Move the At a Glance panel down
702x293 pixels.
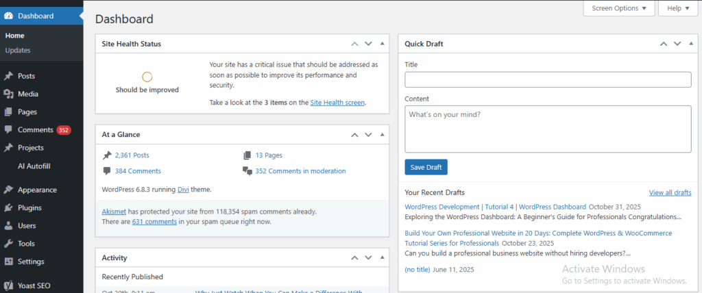tap(368, 135)
